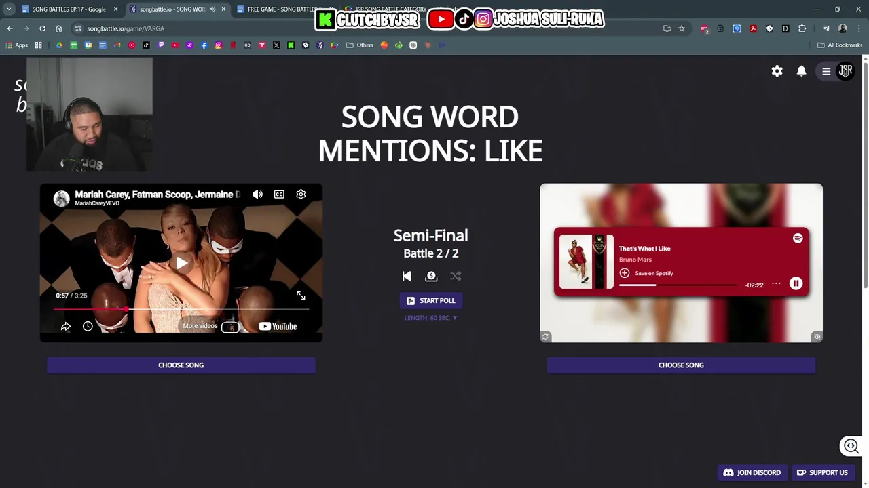The width and height of the screenshot is (869, 488).
Task: Pause the Spotify track
Action: (796, 284)
